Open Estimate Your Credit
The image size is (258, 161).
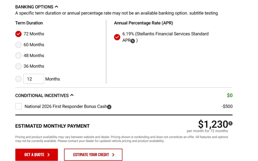(93, 154)
